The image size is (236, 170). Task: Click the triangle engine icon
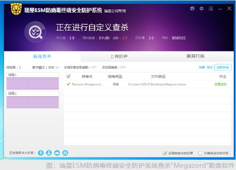tap(65, 153)
